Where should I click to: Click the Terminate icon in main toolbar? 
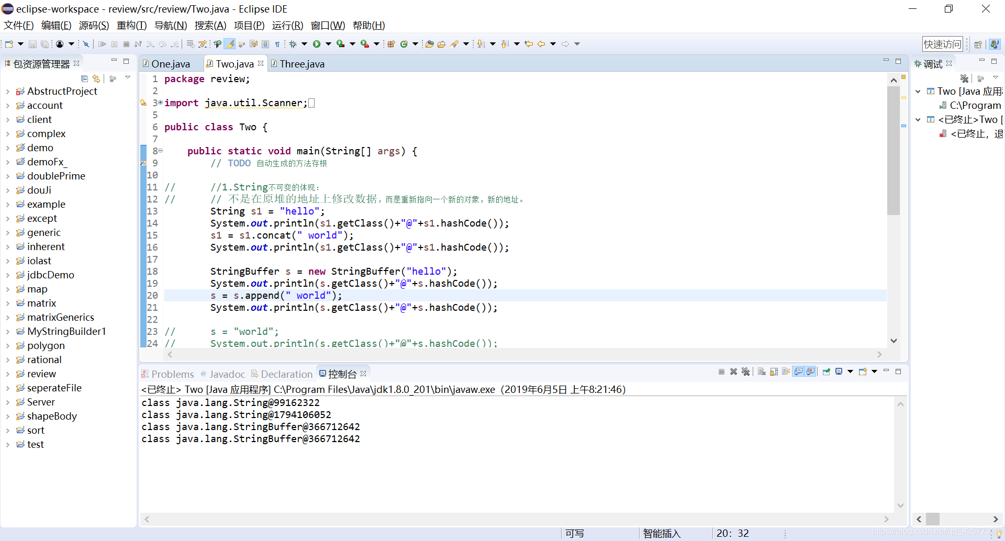click(x=126, y=44)
